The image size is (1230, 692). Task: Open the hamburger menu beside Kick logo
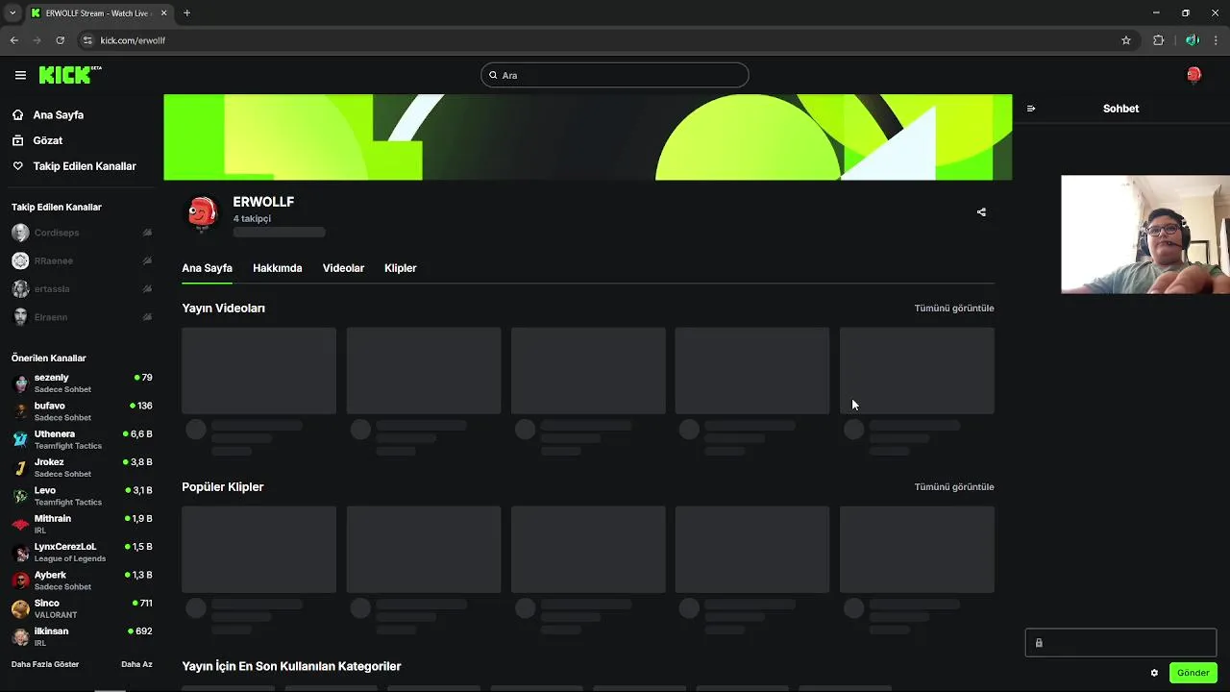20,75
